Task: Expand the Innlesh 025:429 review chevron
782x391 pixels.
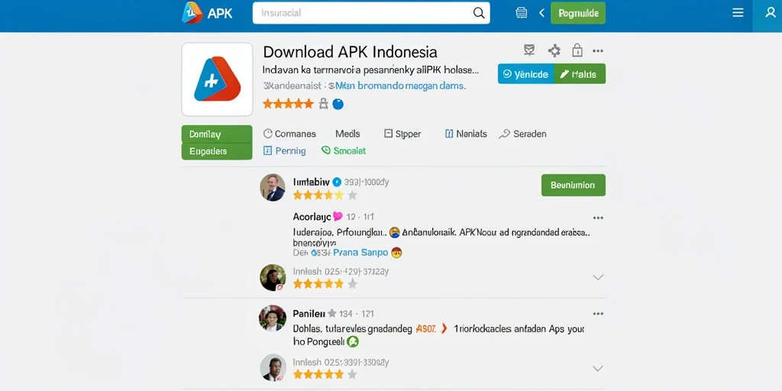Action: click(x=598, y=277)
